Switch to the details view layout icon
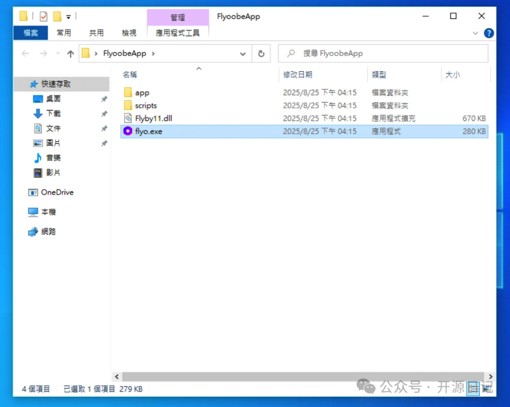 (x=473, y=388)
